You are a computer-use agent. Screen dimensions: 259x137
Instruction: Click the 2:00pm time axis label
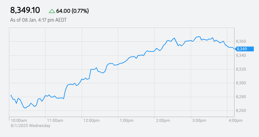coord(163,120)
